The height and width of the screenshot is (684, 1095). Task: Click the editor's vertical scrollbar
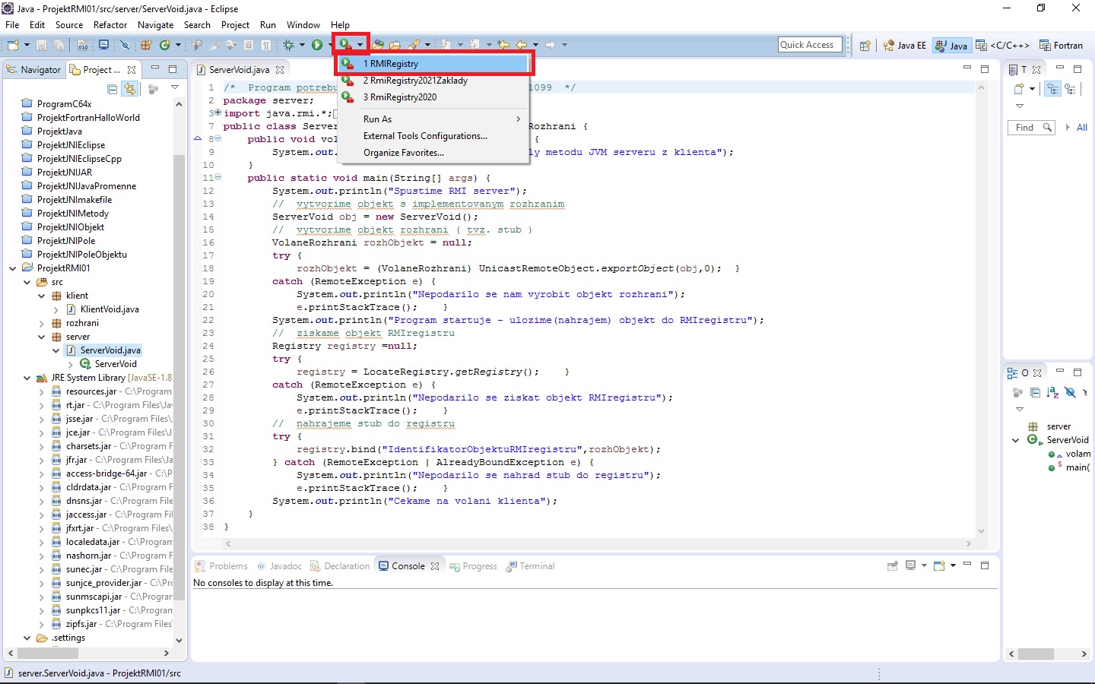tap(981, 304)
